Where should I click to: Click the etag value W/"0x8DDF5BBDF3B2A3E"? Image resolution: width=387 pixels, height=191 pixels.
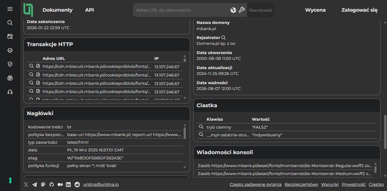[95, 158]
